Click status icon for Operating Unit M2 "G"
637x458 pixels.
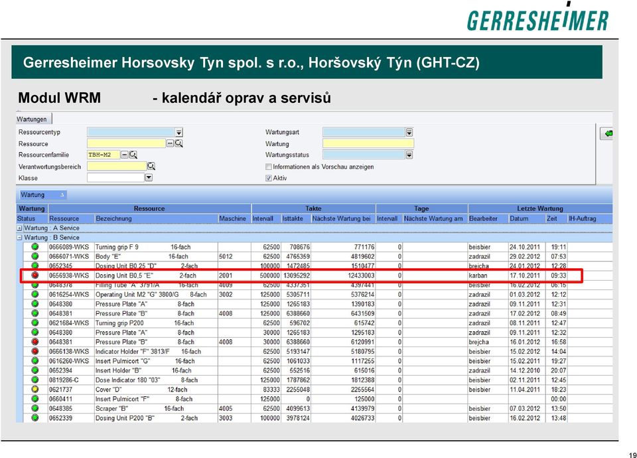[x=35, y=294]
